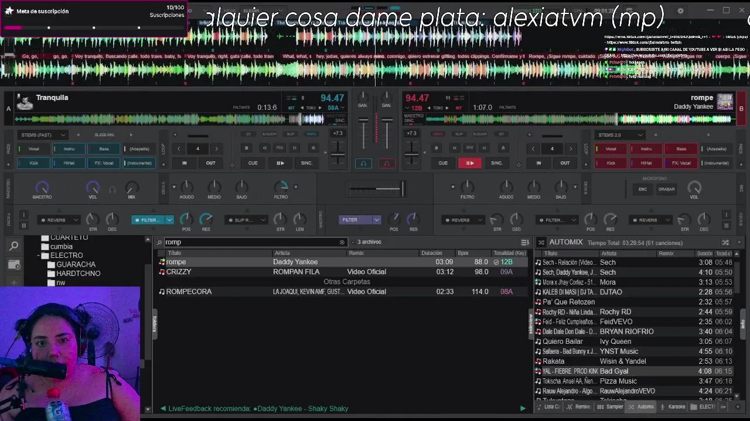Click SINC. button on deck B

(x=497, y=163)
